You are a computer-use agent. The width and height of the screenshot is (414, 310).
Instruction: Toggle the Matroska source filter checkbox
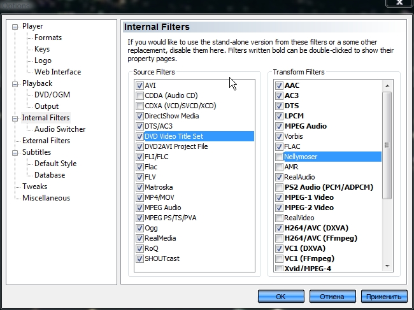point(139,188)
